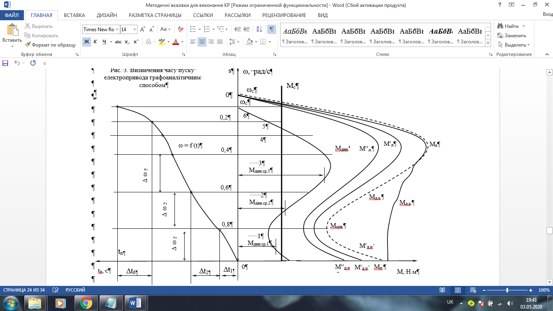This screenshot has height=311, width=553.
Task: Click Вход sign-in link
Action: pyautogui.click(x=547, y=15)
